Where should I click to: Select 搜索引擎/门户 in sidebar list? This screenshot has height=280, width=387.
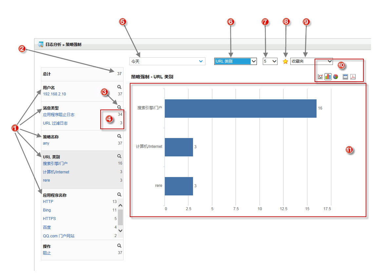tap(55, 163)
